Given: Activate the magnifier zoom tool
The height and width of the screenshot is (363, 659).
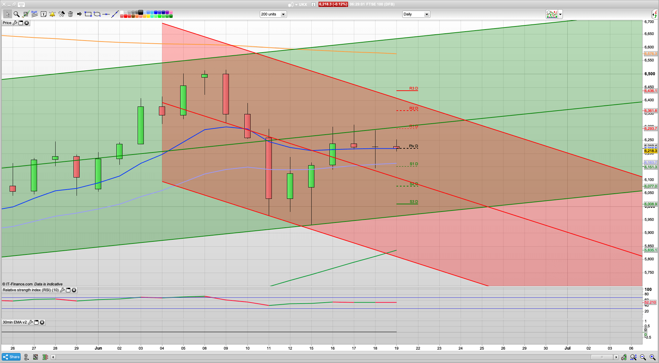Looking at the screenshot, I should [x=16, y=14].
